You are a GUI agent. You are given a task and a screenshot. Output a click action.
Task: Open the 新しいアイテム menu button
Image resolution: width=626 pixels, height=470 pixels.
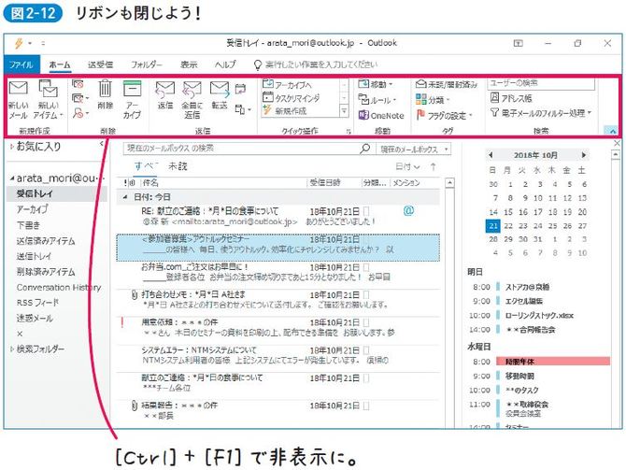click(x=49, y=100)
